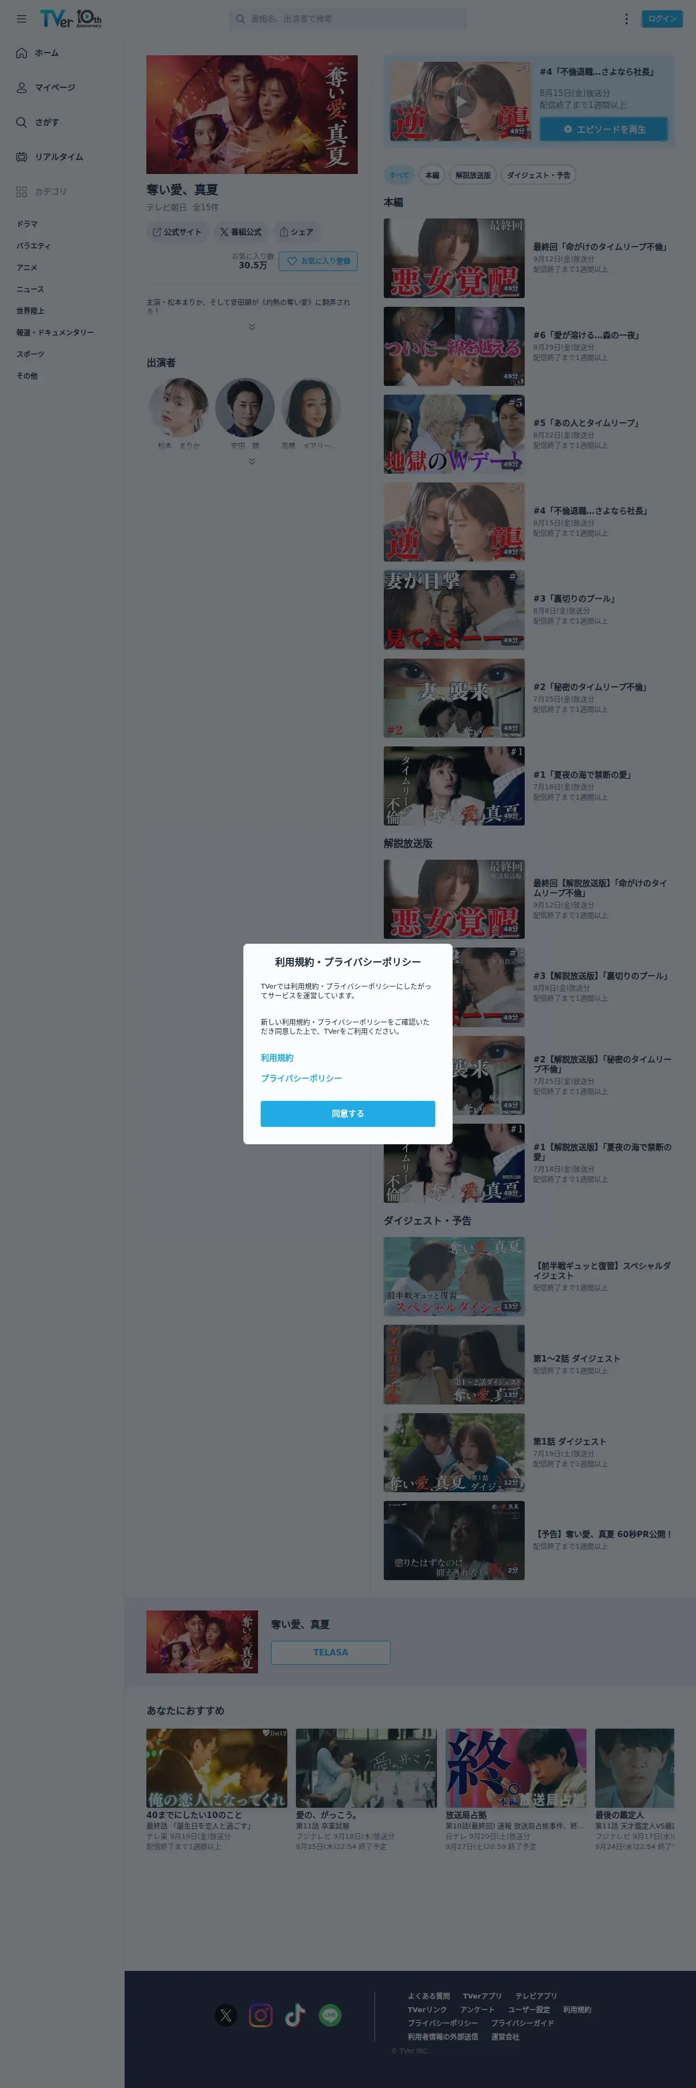Open #3「裏切りのプール」 本編 thumbnail

coord(454,610)
